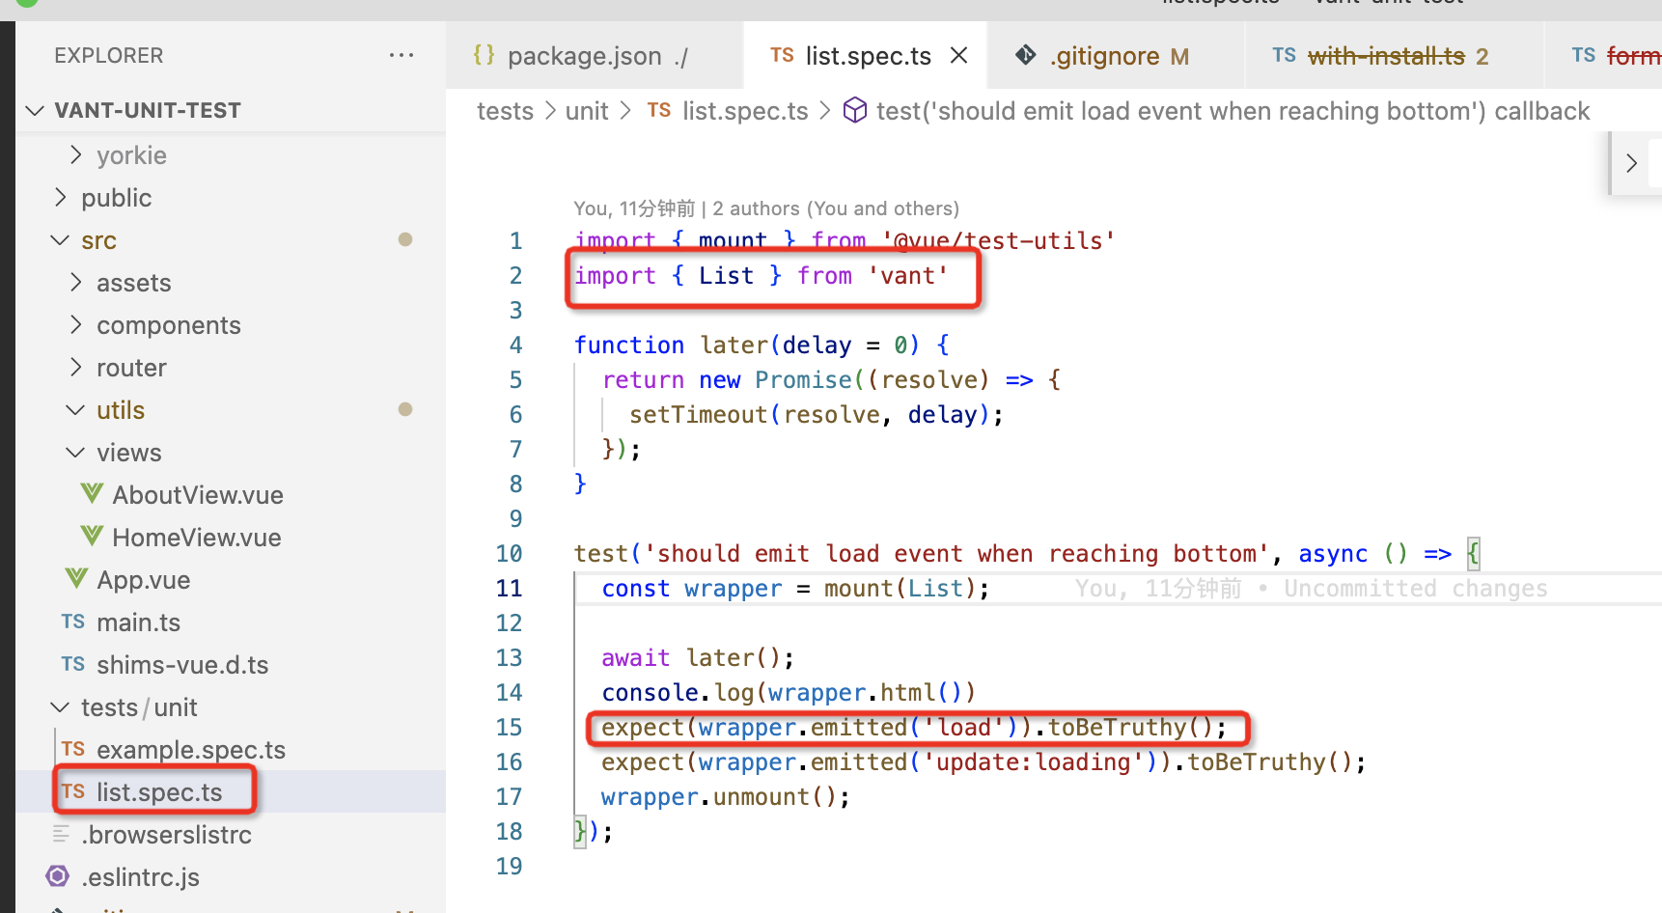Open example.spec.ts in the Explorer
1662x913 pixels.
point(190,749)
